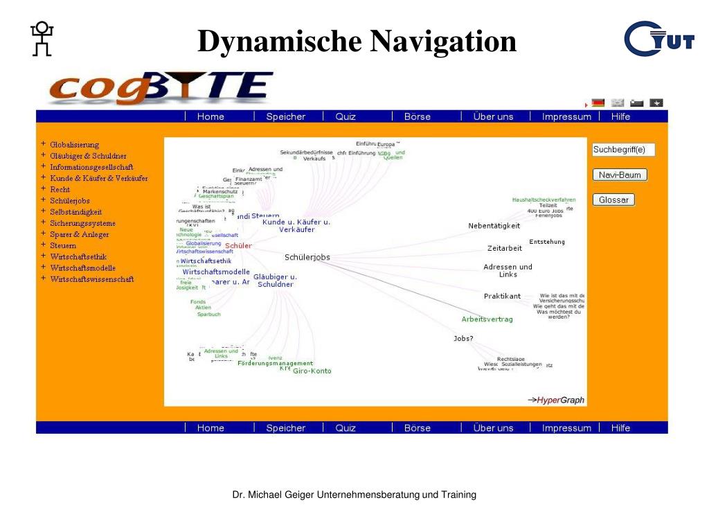Open Impressum in the top navigation bar
The height and width of the screenshot is (532, 709).
(566, 116)
